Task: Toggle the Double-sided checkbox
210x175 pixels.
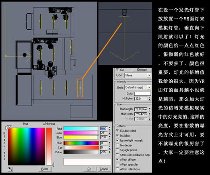Action: pyautogui.click(x=117, y=131)
